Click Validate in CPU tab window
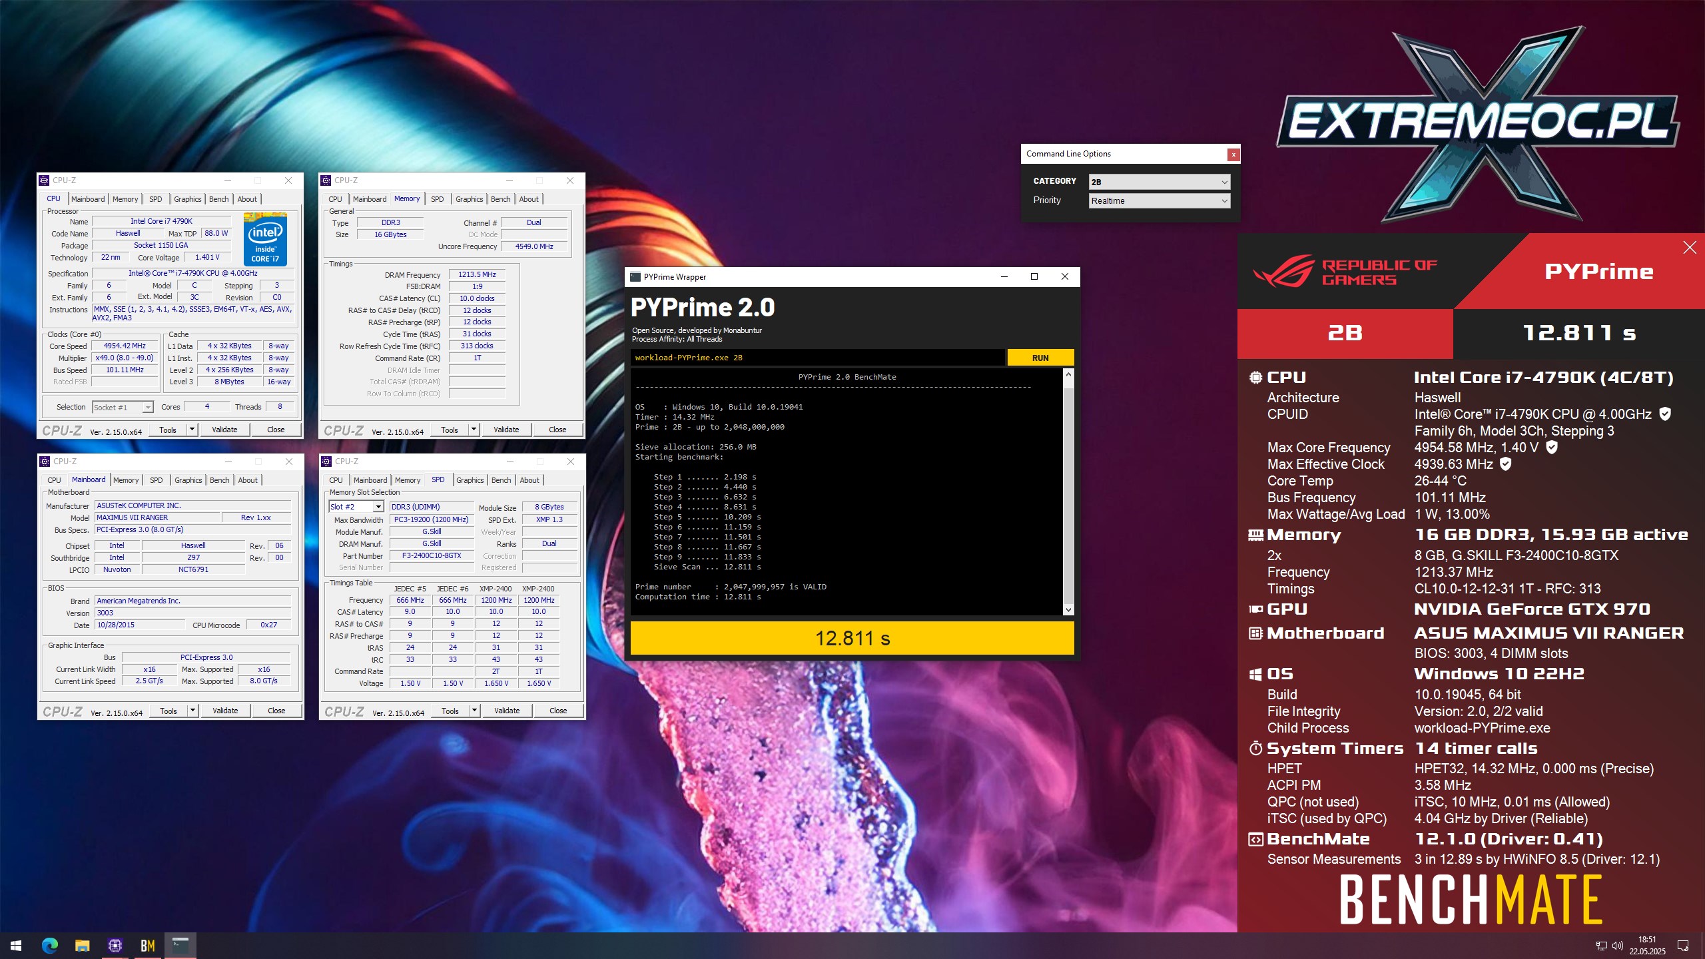 224,430
